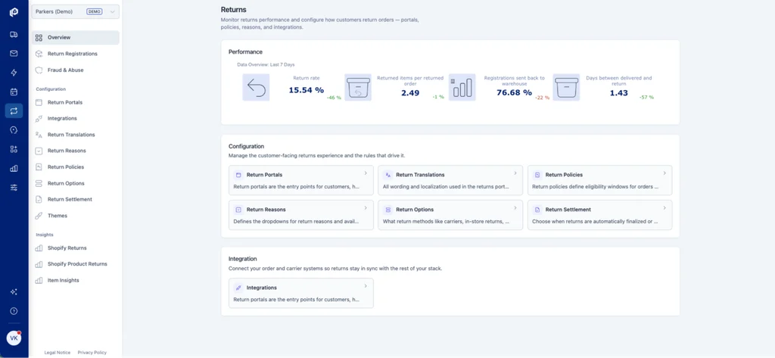775x358 pixels.
Task: Open the mail envelope icon in sidebar
Action: click(x=14, y=54)
